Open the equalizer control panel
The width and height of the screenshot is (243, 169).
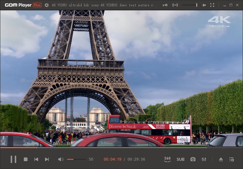pyautogui.click(x=204, y=159)
